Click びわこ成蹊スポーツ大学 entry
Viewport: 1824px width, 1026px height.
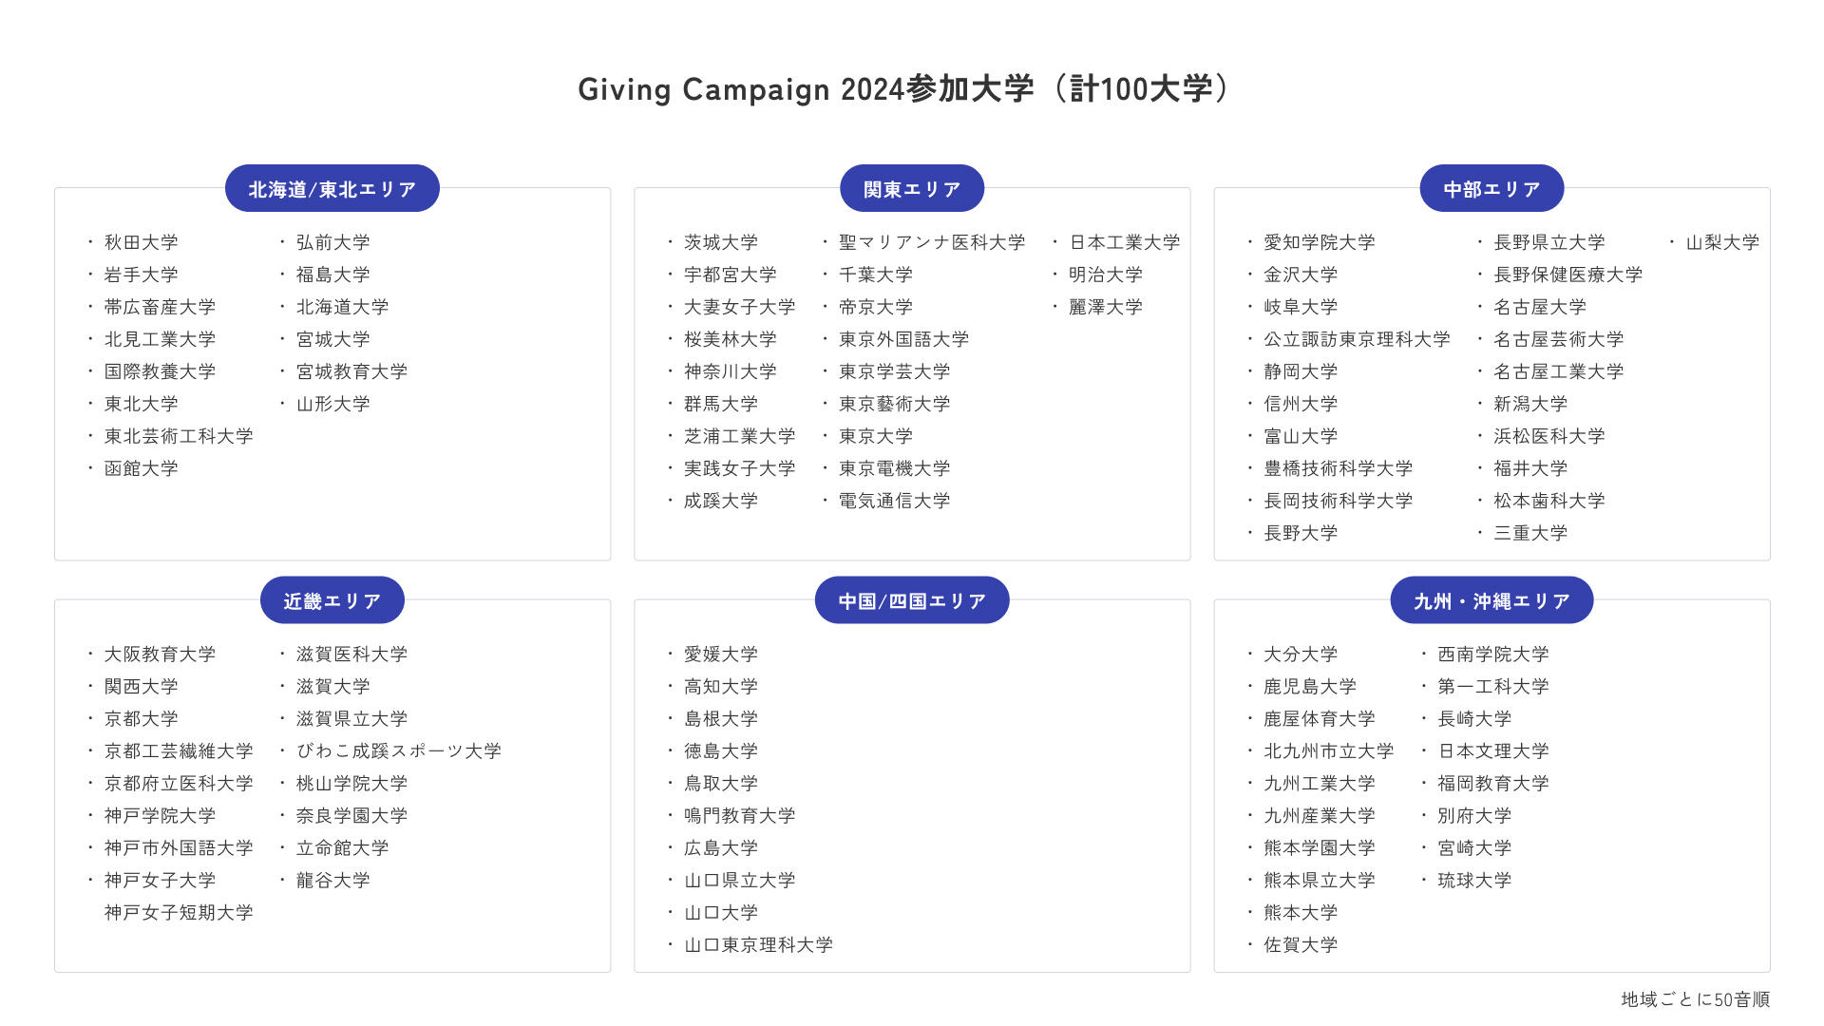coord(398,750)
